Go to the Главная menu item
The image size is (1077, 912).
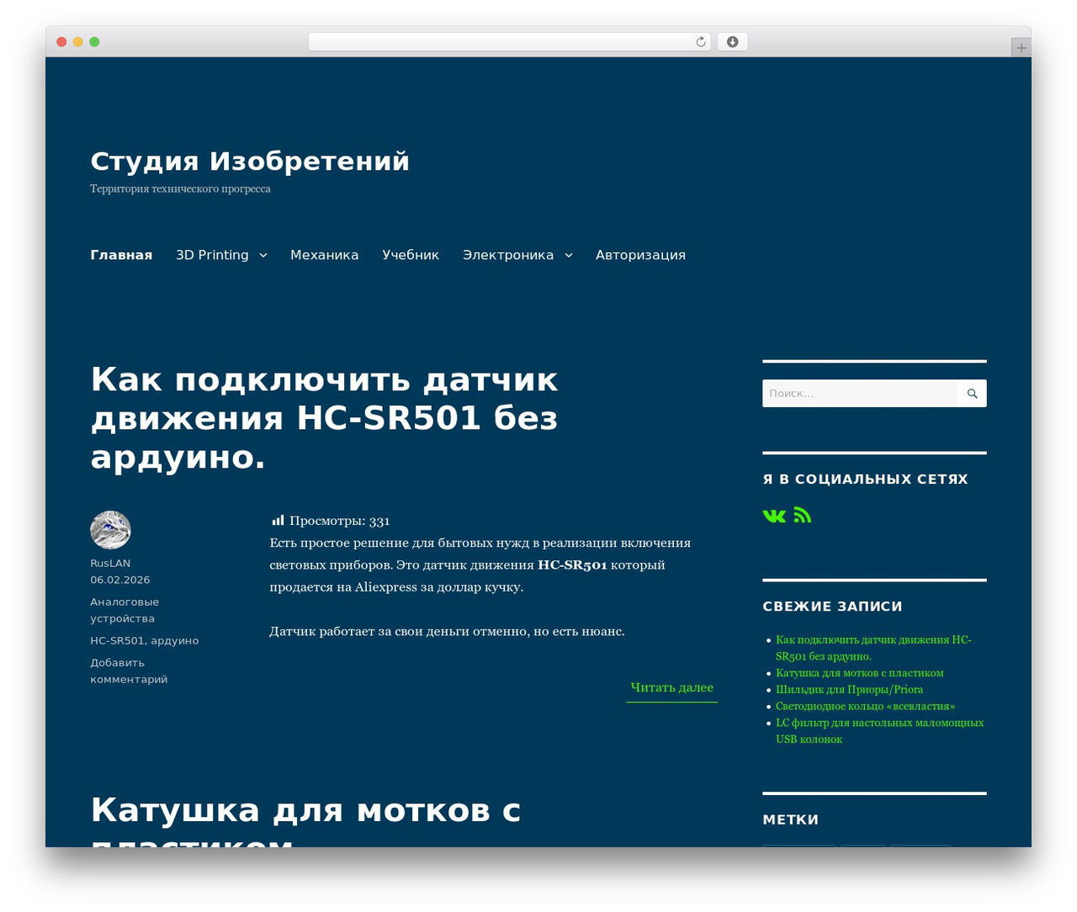click(121, 255)
